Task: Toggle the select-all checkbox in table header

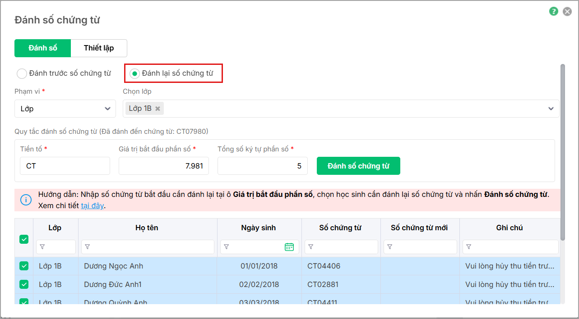Action: point(24,240)
